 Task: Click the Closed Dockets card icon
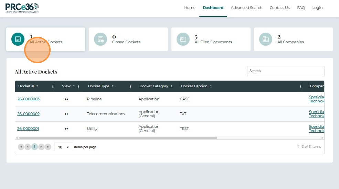click(100, 39)
